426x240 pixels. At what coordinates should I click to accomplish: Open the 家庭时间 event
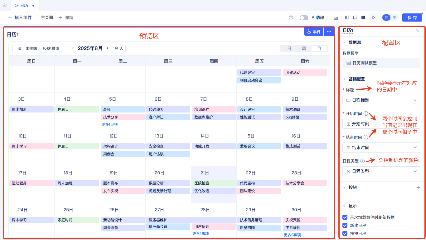click(x=77, y=220)
